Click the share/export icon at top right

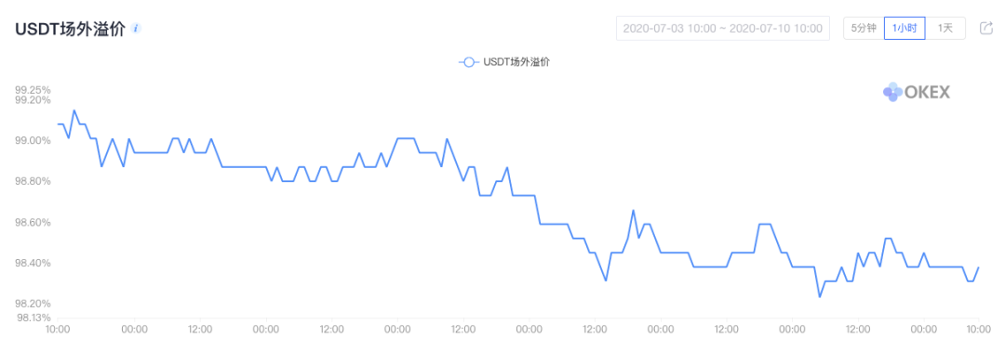985,28
